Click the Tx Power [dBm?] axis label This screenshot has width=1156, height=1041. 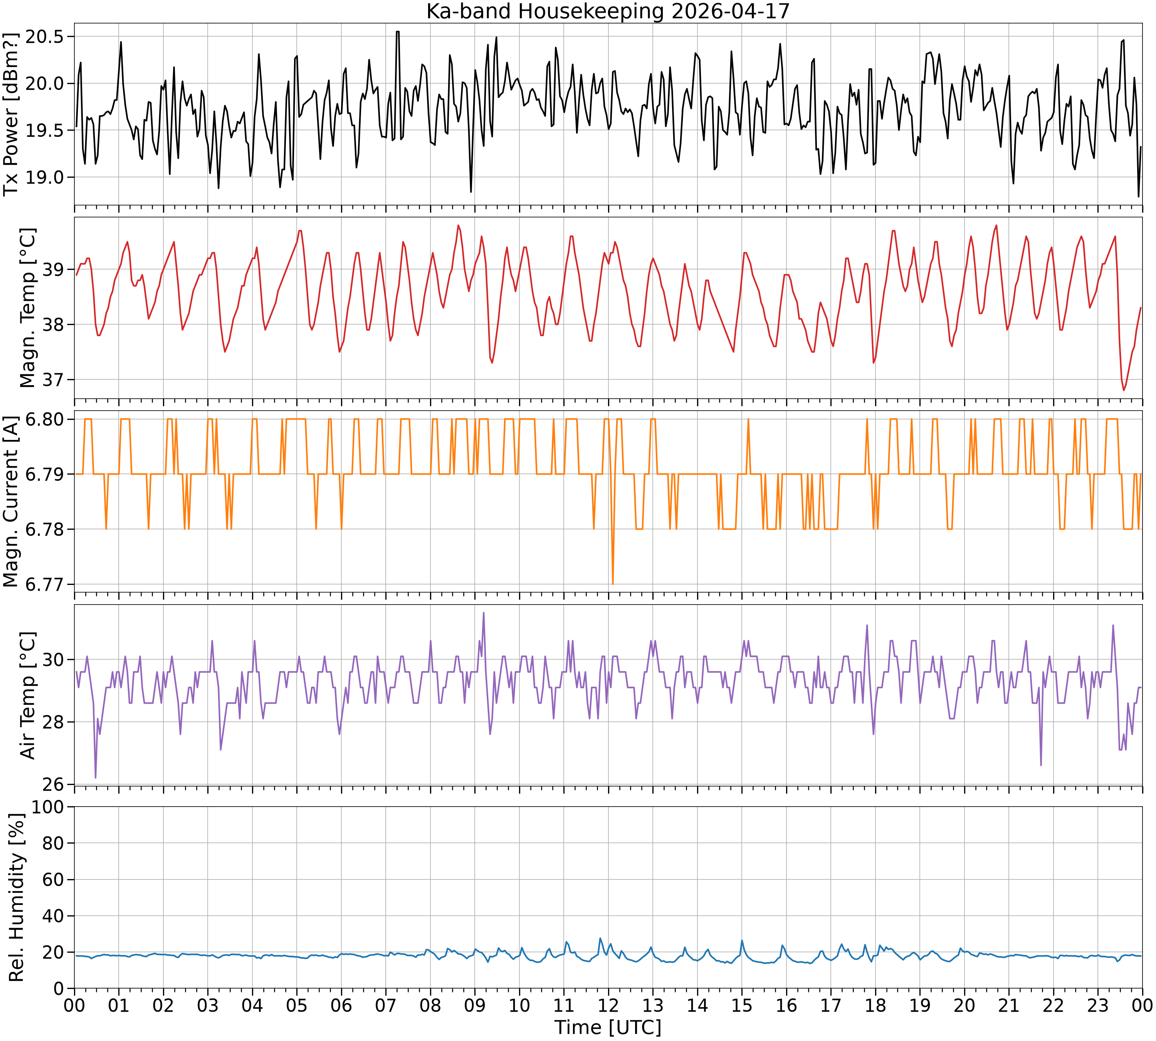click(x=11, y=114)
